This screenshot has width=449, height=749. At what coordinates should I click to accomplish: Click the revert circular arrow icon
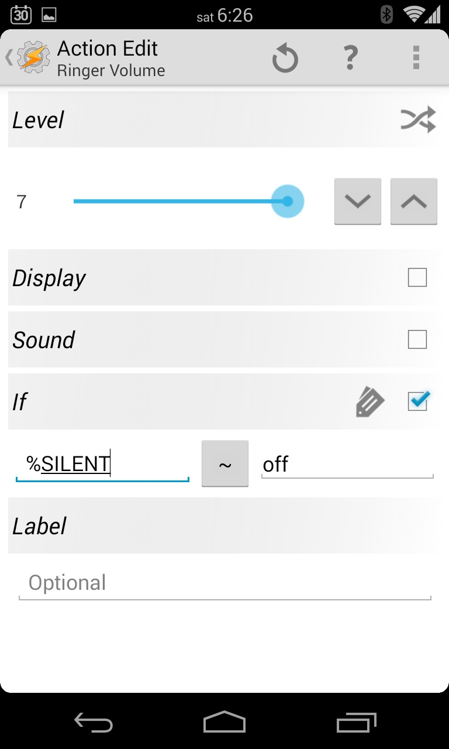click(x=285, y=59)
